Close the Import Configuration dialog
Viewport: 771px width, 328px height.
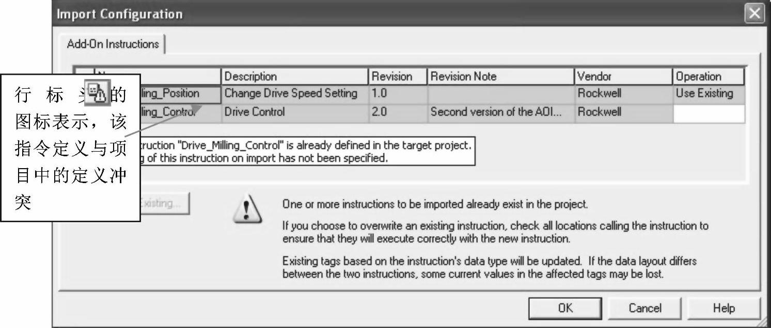coord(754,14)
